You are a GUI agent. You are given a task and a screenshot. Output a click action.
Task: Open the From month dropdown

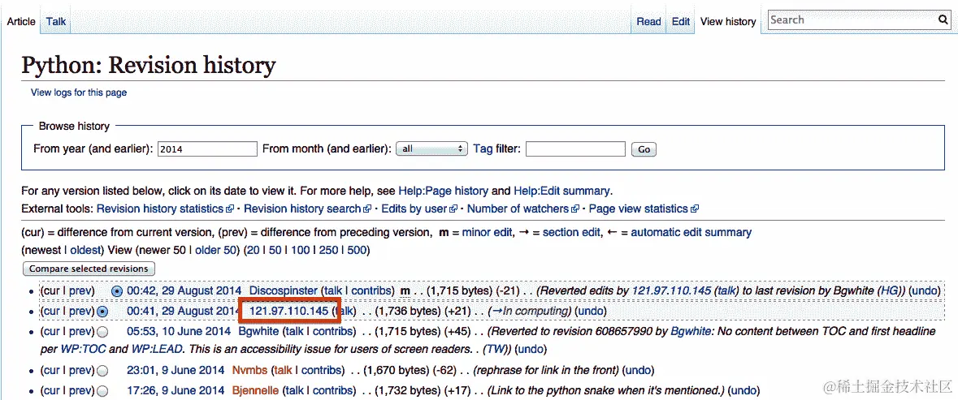(x=431, y=148)
